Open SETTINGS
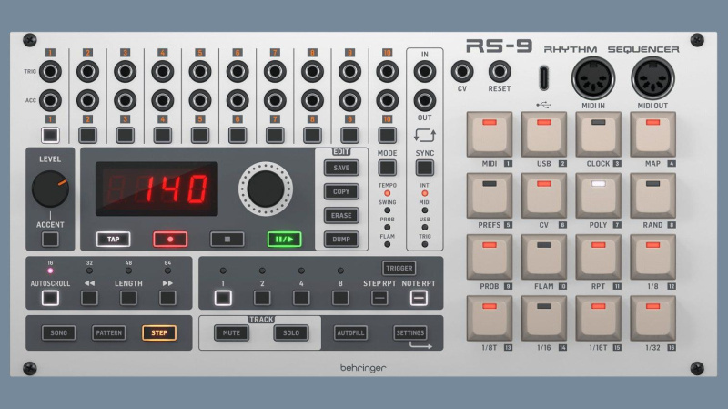 (x=410, y=332)
